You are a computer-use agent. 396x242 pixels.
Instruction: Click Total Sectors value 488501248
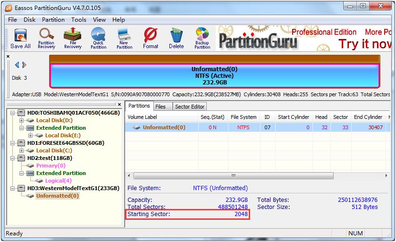pos(233,207)
